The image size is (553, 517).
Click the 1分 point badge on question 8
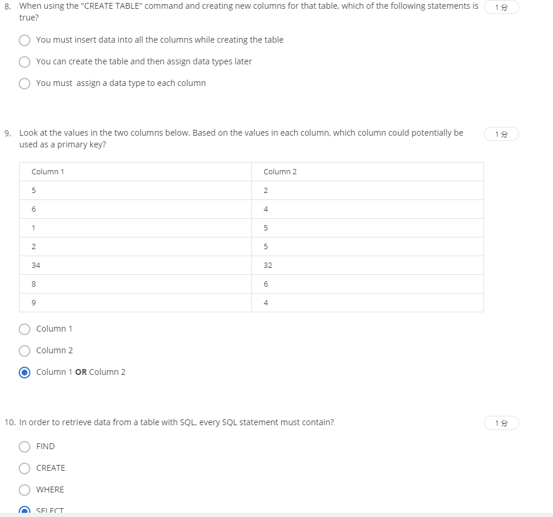[x=501, y=7]
